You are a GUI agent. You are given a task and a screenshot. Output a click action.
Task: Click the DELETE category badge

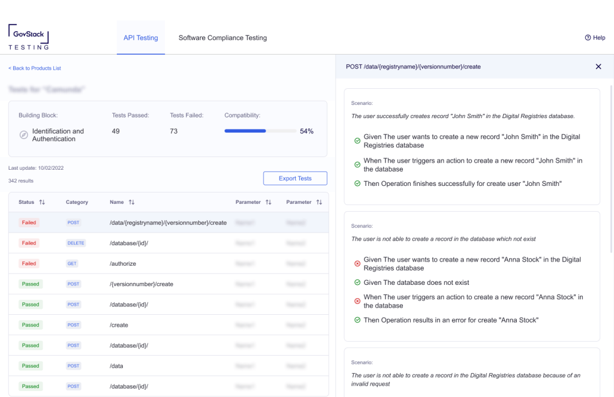point(76,243)
